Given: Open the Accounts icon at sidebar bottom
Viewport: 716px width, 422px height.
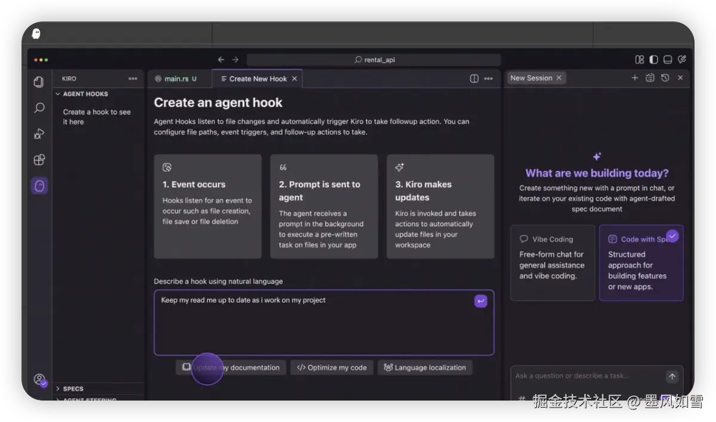Looking at the screenshot, I should [39, 380].
